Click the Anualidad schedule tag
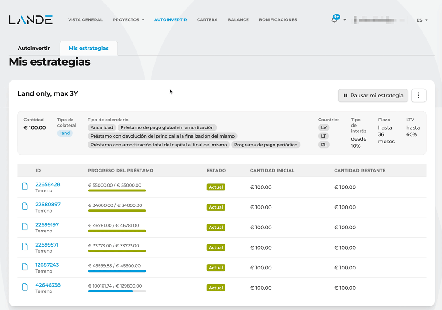442x310 pixels. click(x=102, y=127)
